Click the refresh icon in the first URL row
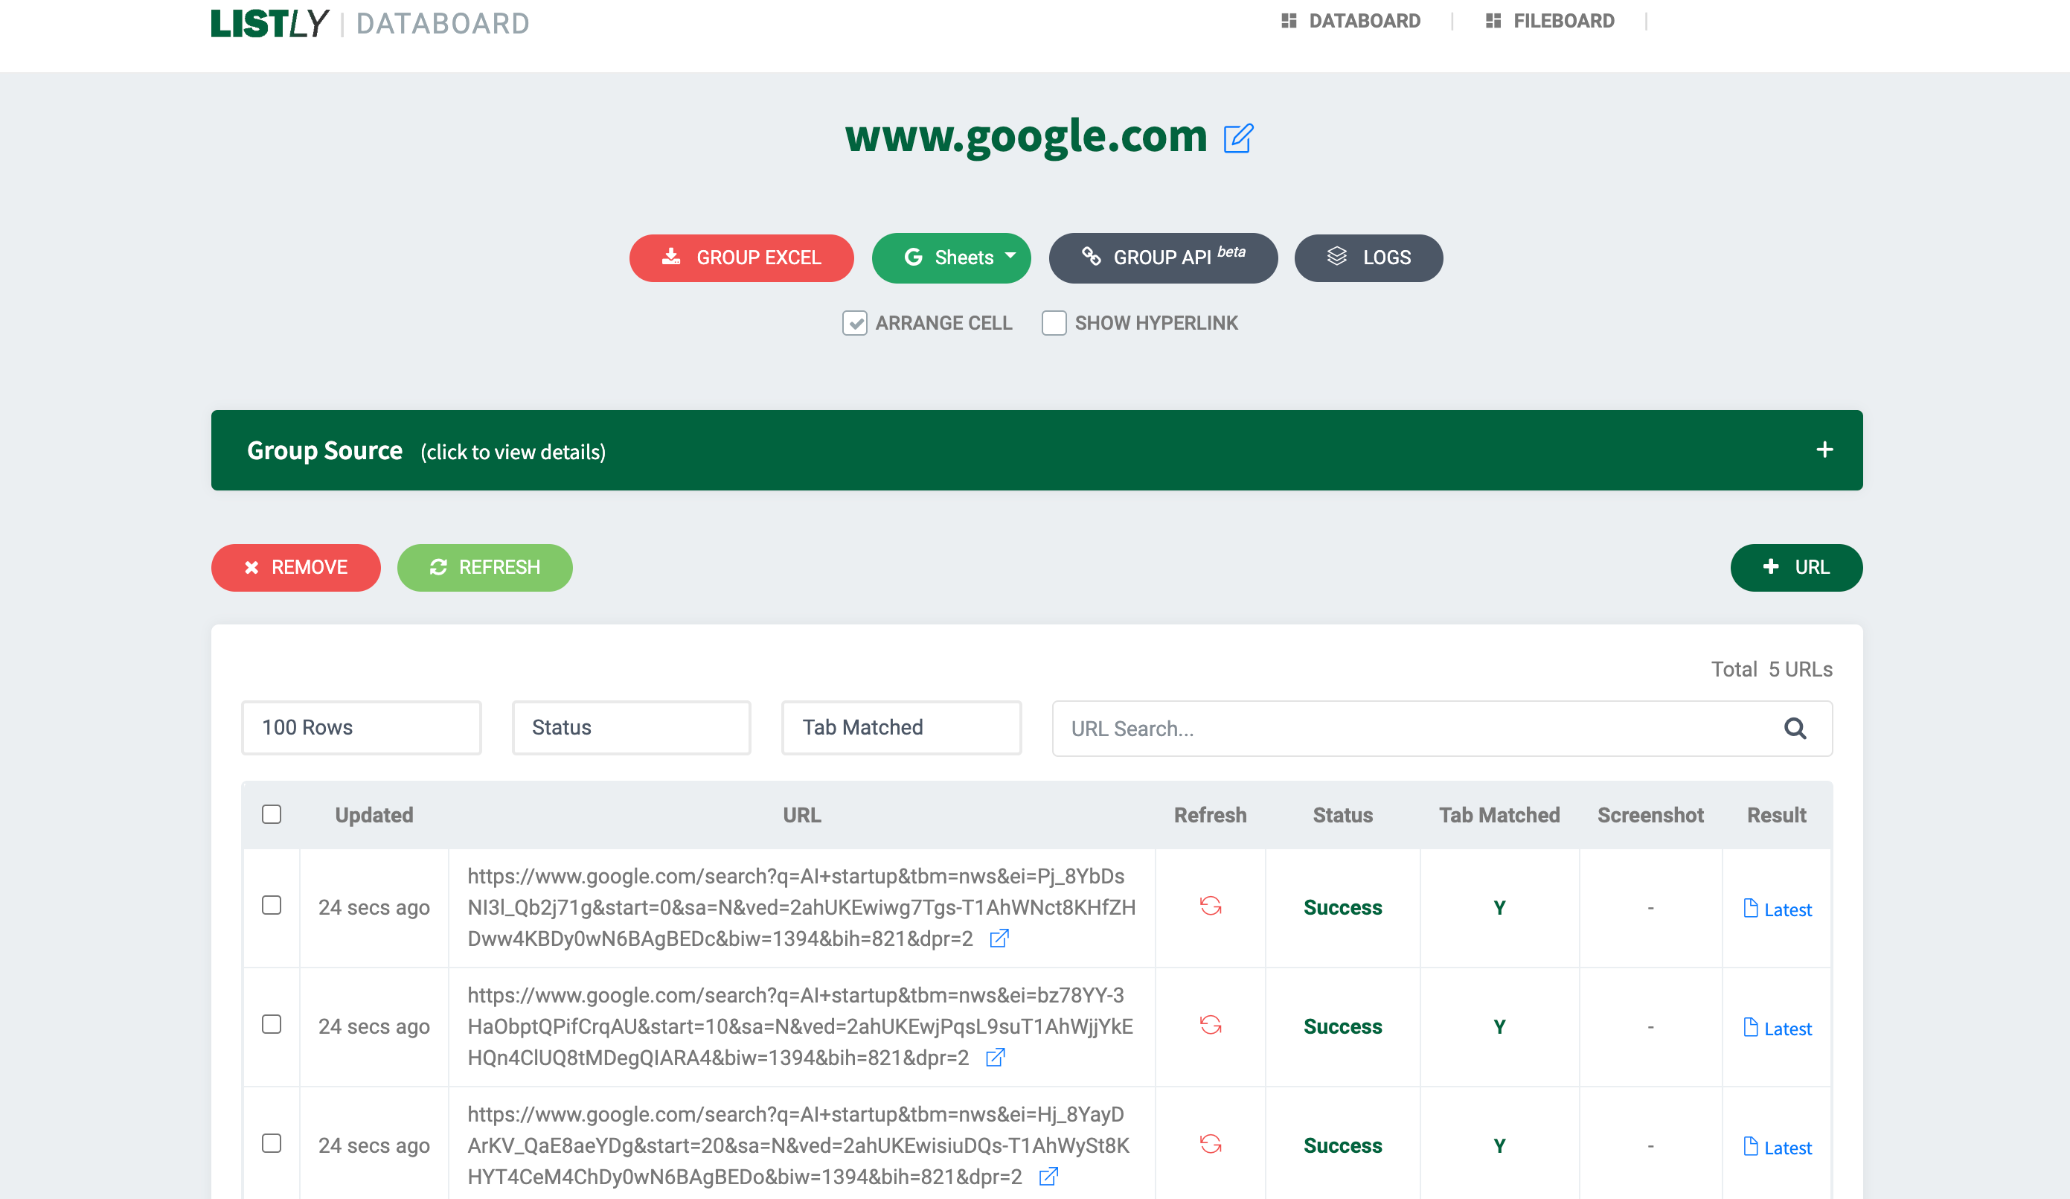This screenshot has height=1199, width=2070. pos(1210,906)
